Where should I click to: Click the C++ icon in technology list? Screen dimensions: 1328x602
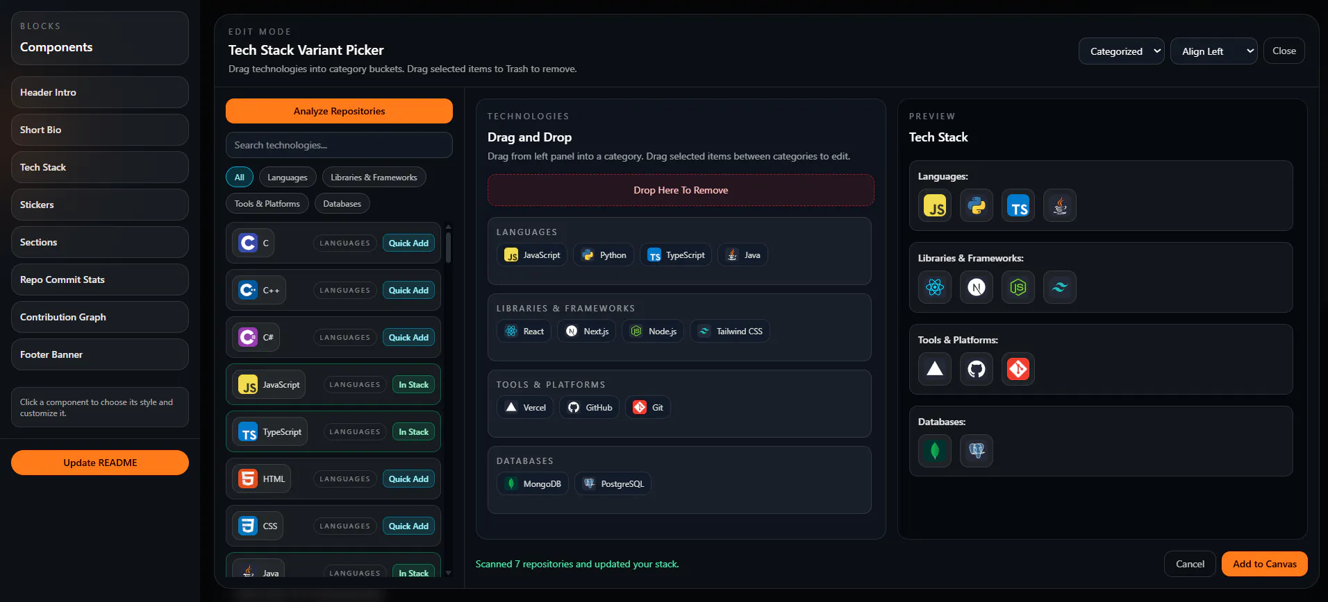pos(248,291)
